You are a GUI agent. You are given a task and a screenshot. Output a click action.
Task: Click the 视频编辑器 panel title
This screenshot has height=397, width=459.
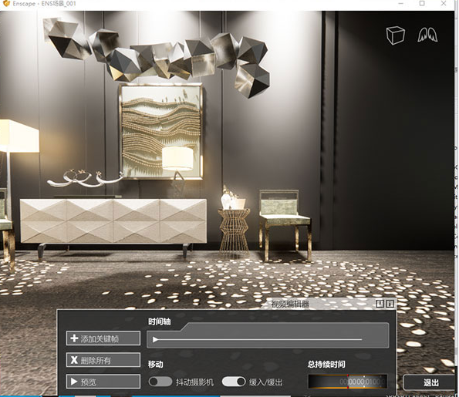pyautogui.click(x=290, y=304)
